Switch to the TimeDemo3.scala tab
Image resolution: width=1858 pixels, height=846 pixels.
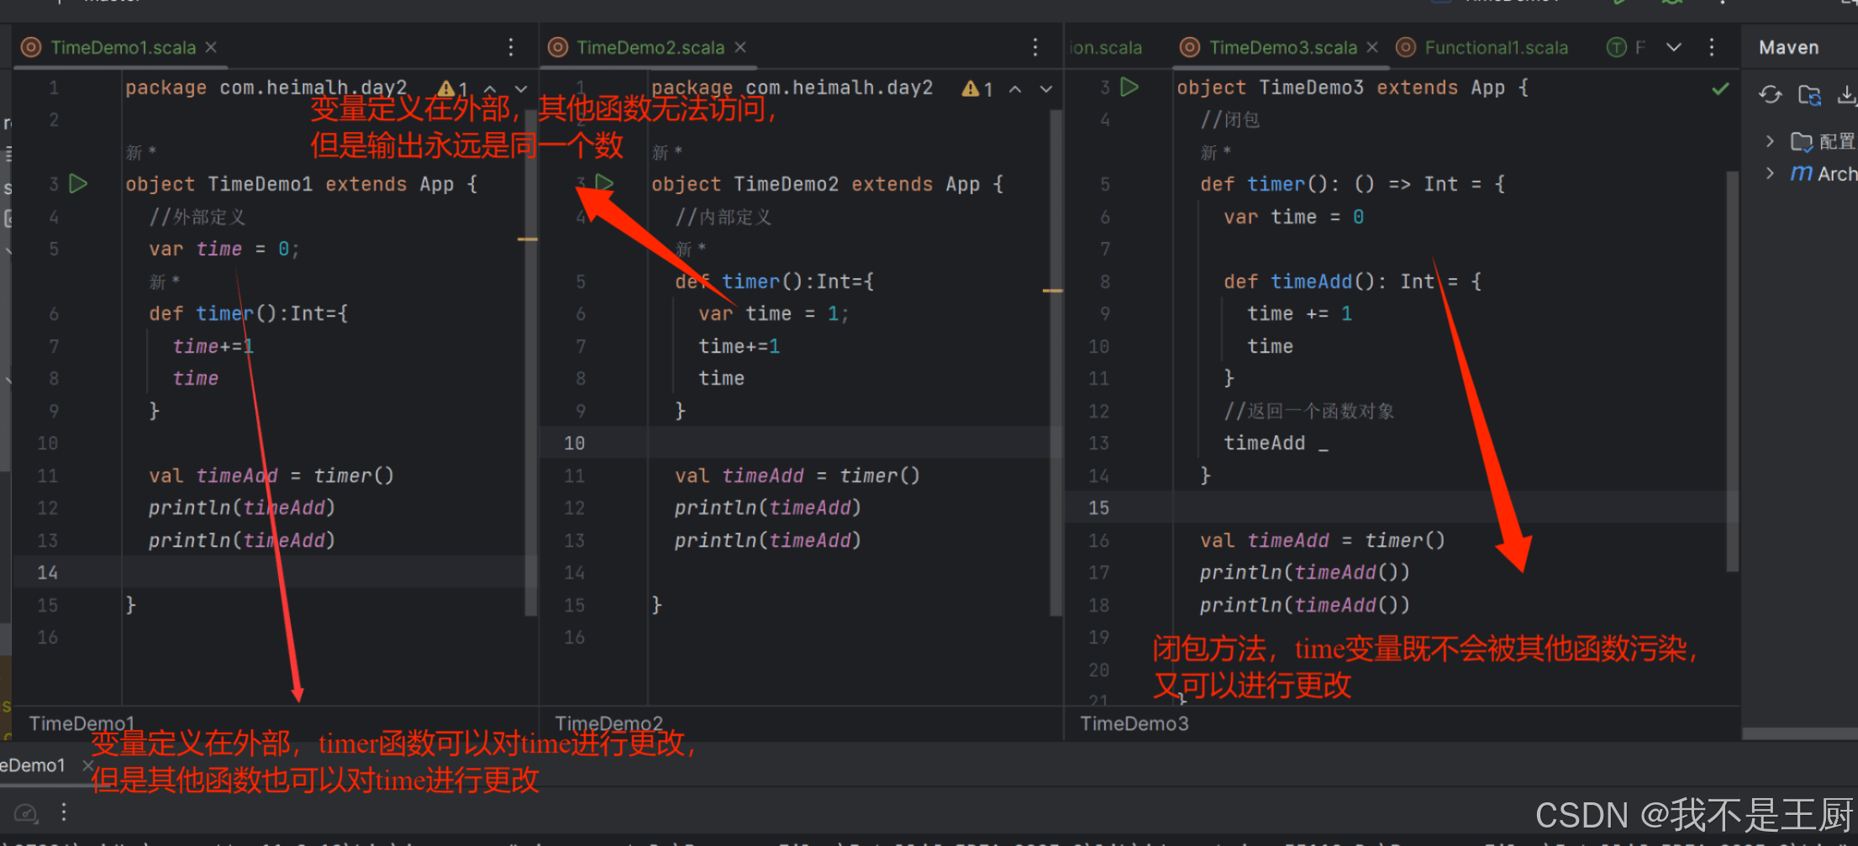pos(1283,48)
